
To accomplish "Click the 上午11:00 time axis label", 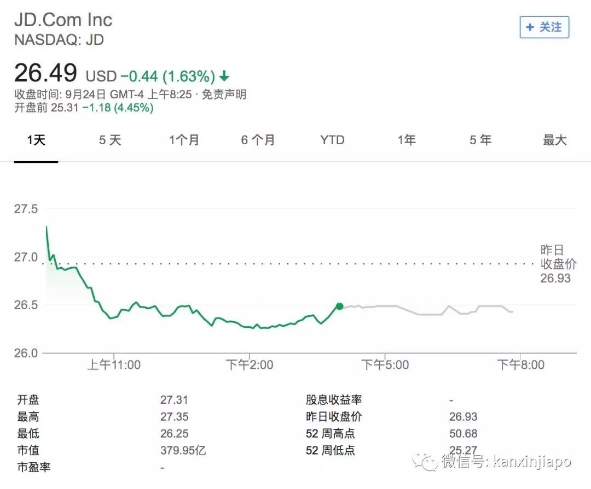I will [x=114, y=365].
